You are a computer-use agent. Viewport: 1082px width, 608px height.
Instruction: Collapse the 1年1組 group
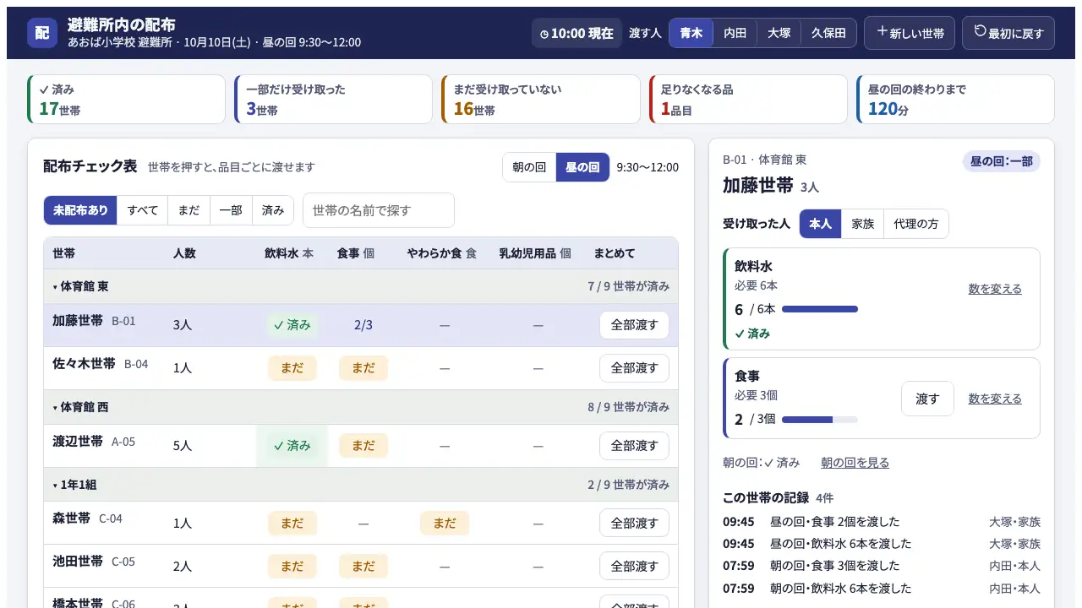coord(361,485)
